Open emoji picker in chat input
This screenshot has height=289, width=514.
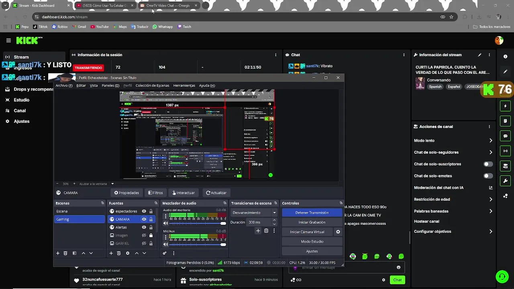pyautogui.click(x=398, y=267)
